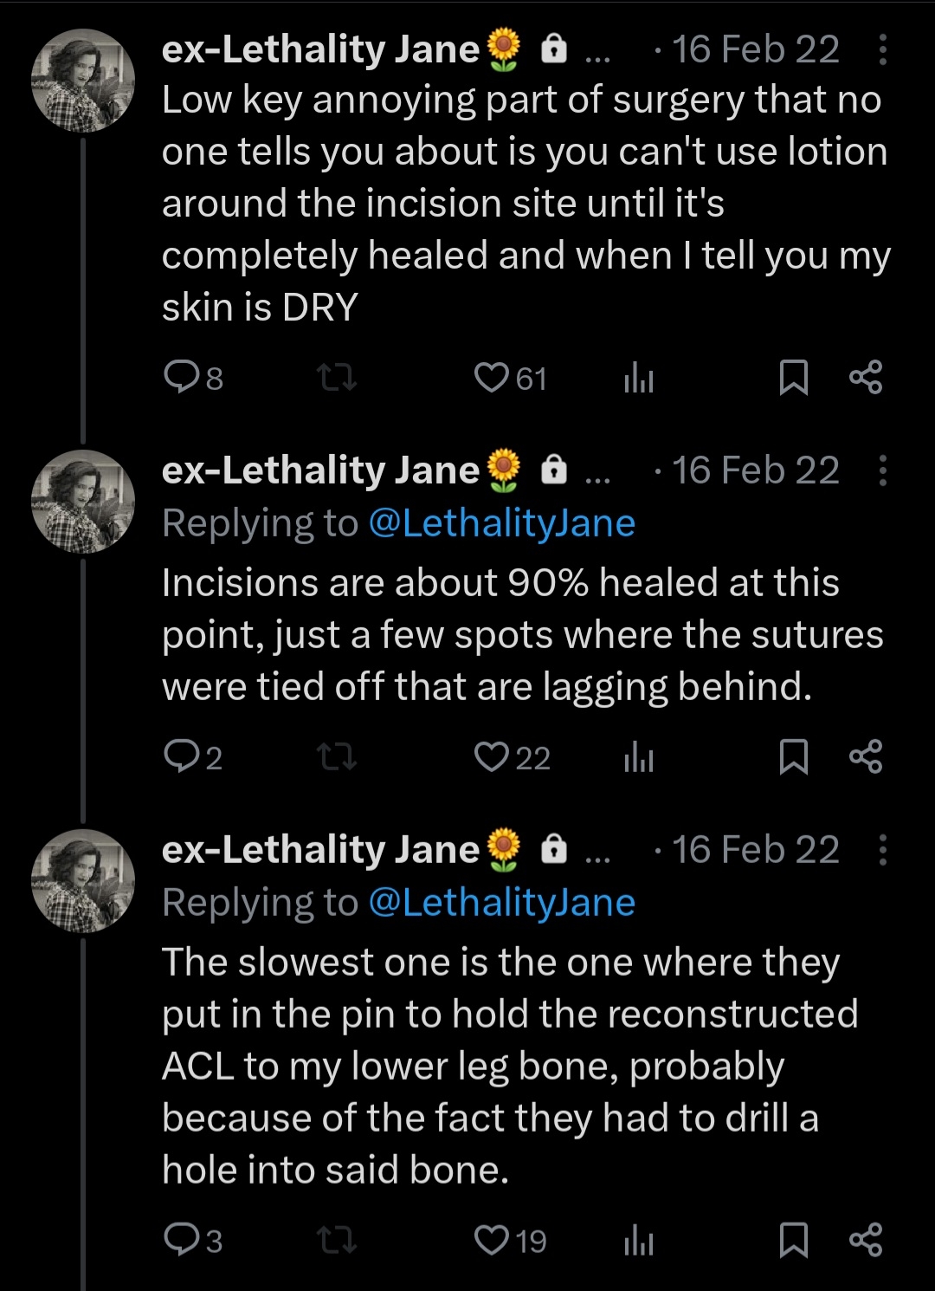Open @LethalityJane mention in the second tweet
Viewport: 935px width, 1291px height.
(x=502, y=523)
